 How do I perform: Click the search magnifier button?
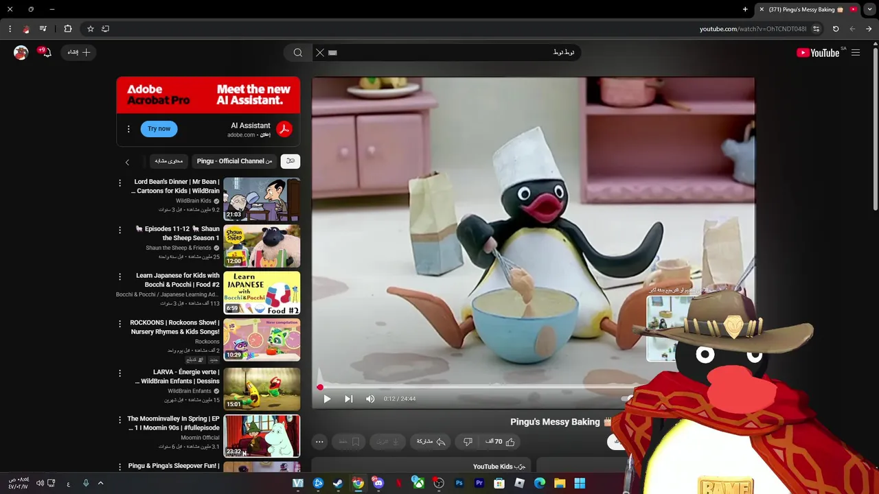coord(298,53)
